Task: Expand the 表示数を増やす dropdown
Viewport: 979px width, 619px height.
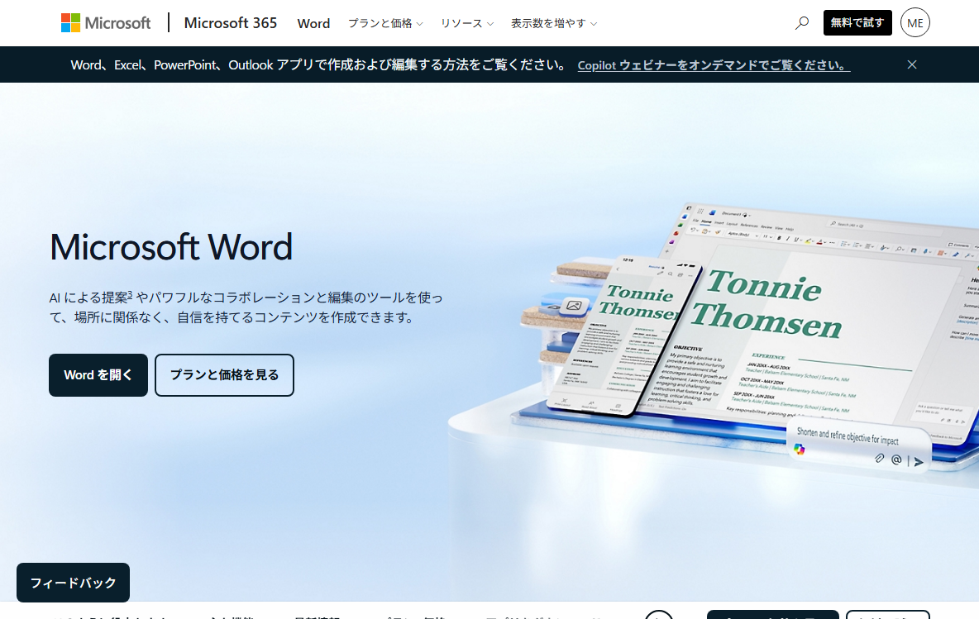Action: tap(554, 23)
